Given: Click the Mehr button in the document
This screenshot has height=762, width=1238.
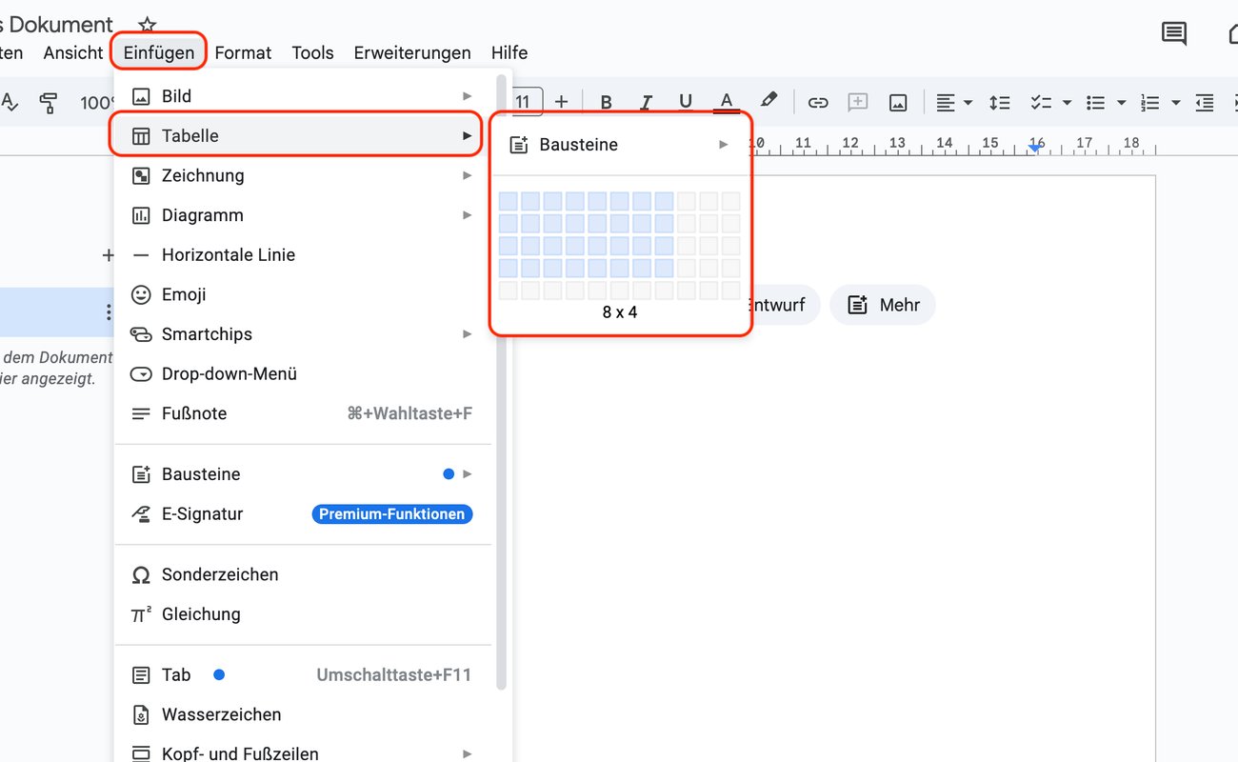Looking at the screenshot, I should tap(883, 305).
